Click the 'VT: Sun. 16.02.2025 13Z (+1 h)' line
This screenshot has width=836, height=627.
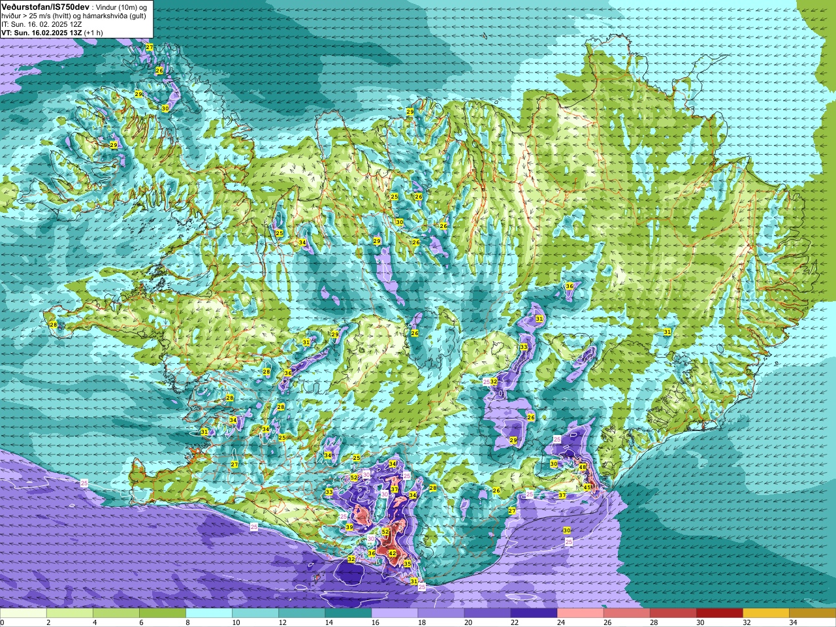click(52, 32)
